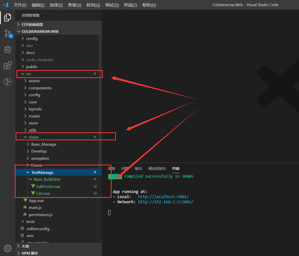Open the Manage gear icon
Screen dimensions: 299x256
click(x=8, y=248)
